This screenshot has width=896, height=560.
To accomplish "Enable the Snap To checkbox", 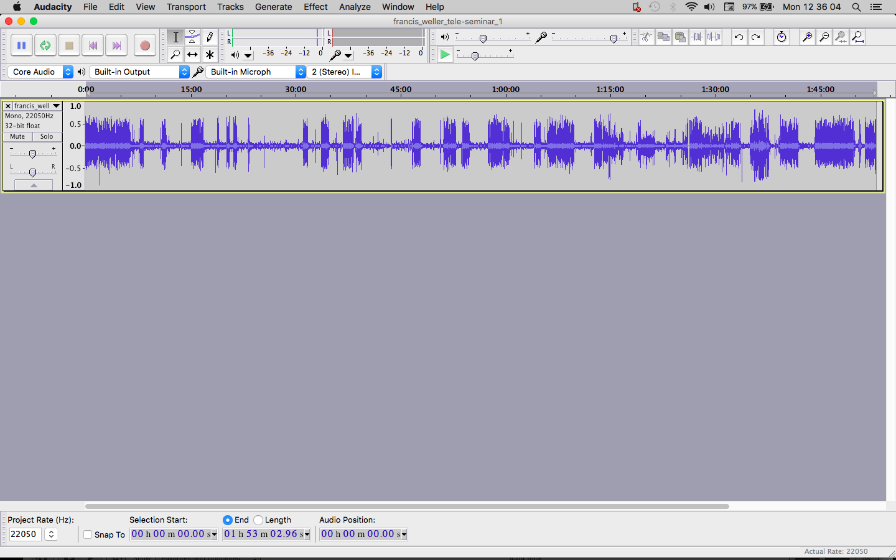I will pos(88,534).
